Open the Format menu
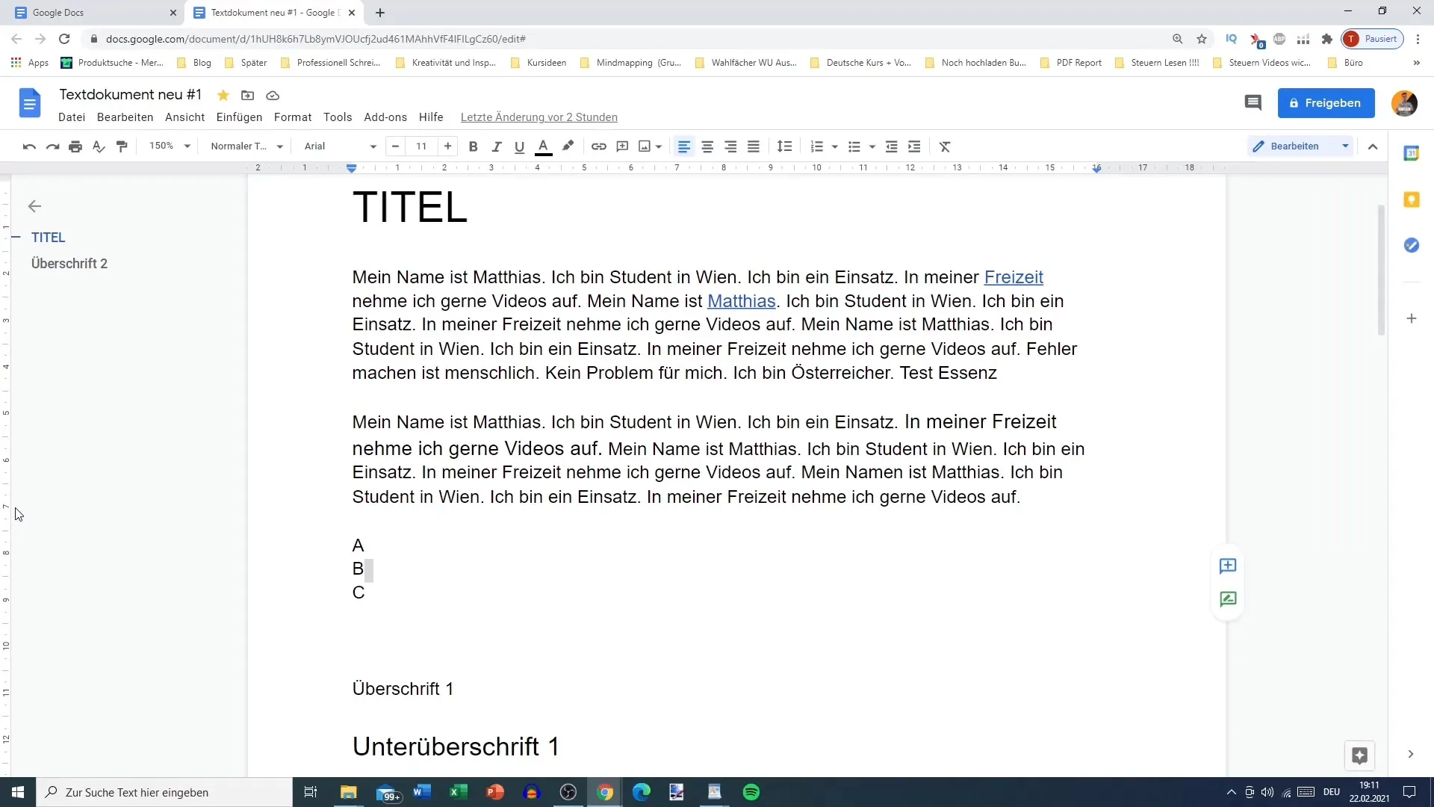The height and width of the screenshot is (807, 1434). pos(293,117)
